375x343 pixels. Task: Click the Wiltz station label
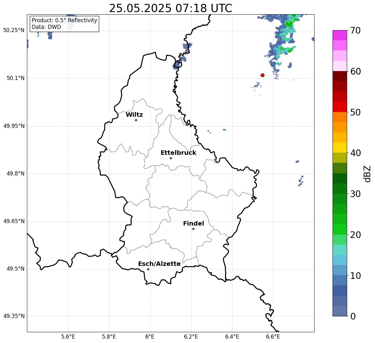134,115
